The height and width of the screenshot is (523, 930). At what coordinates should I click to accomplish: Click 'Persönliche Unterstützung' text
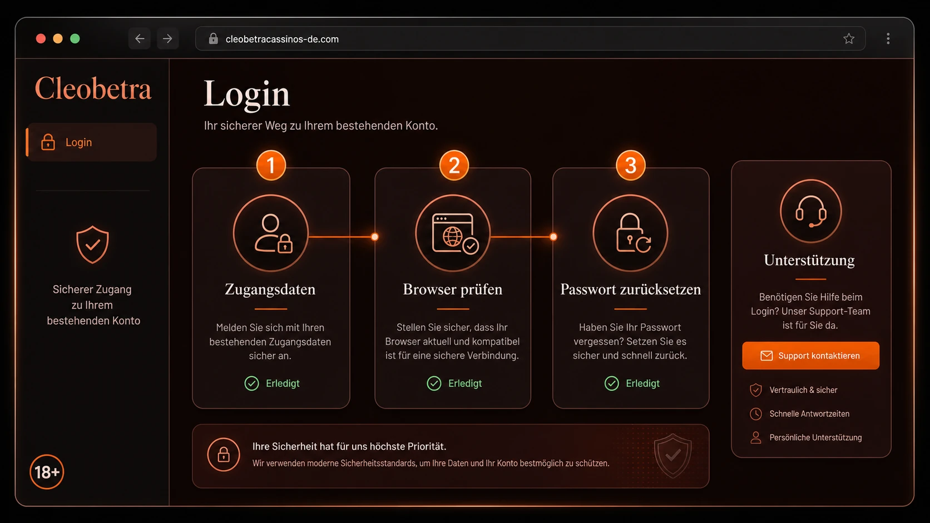tap(815, 438)
